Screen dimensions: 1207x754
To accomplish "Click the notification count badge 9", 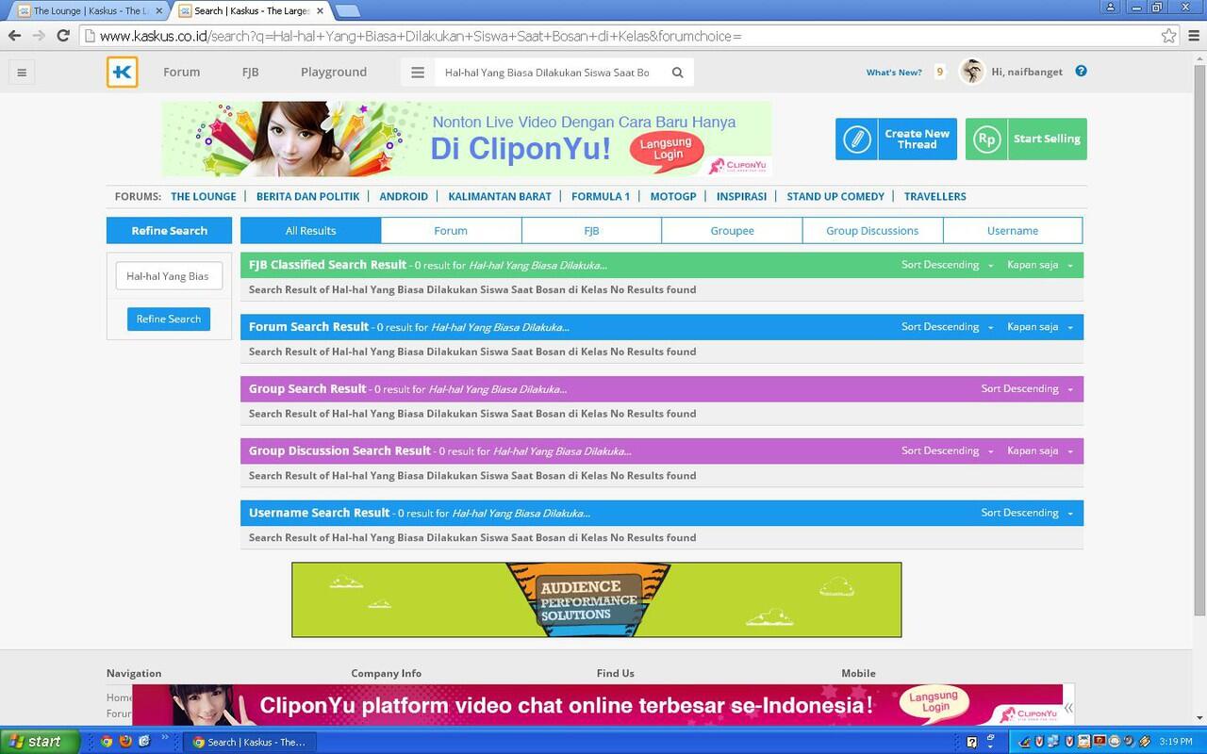I will 939,72.
